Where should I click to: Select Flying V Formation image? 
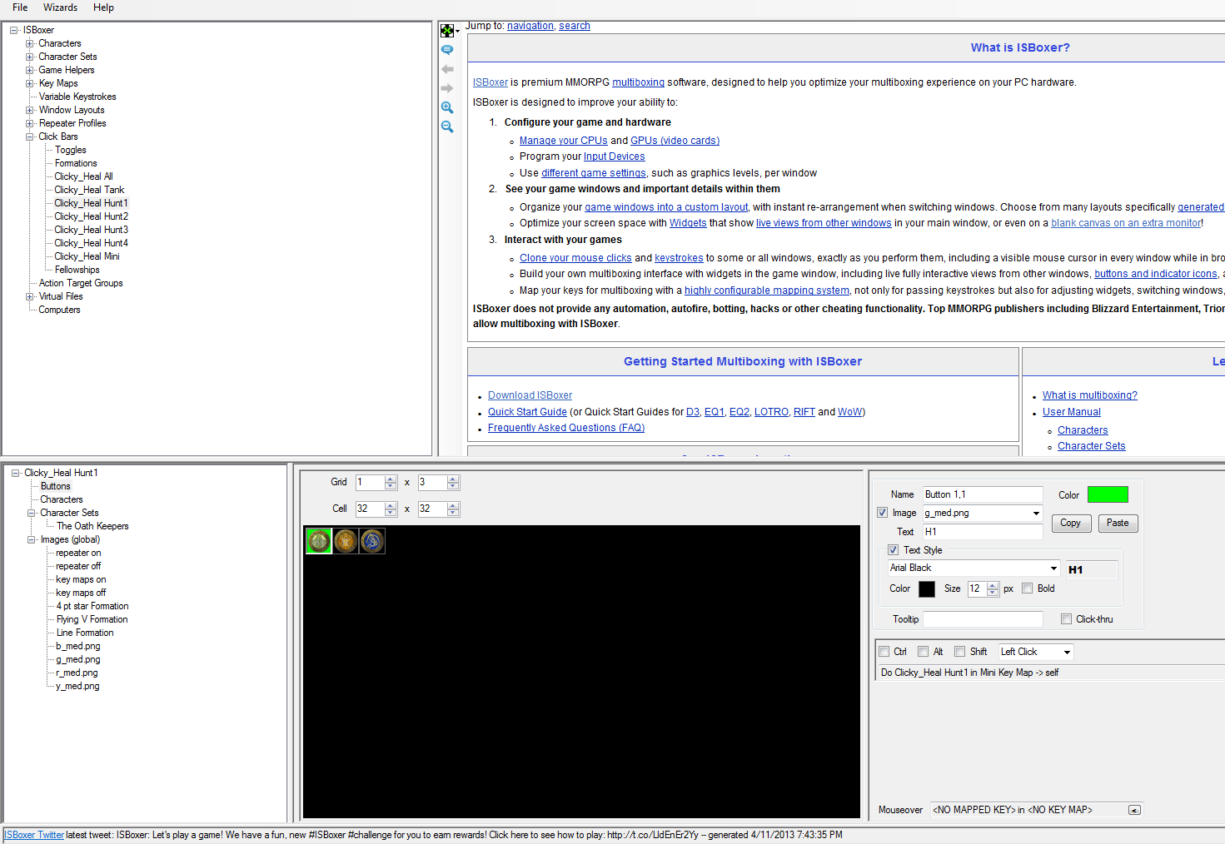(x=92, y=619)
